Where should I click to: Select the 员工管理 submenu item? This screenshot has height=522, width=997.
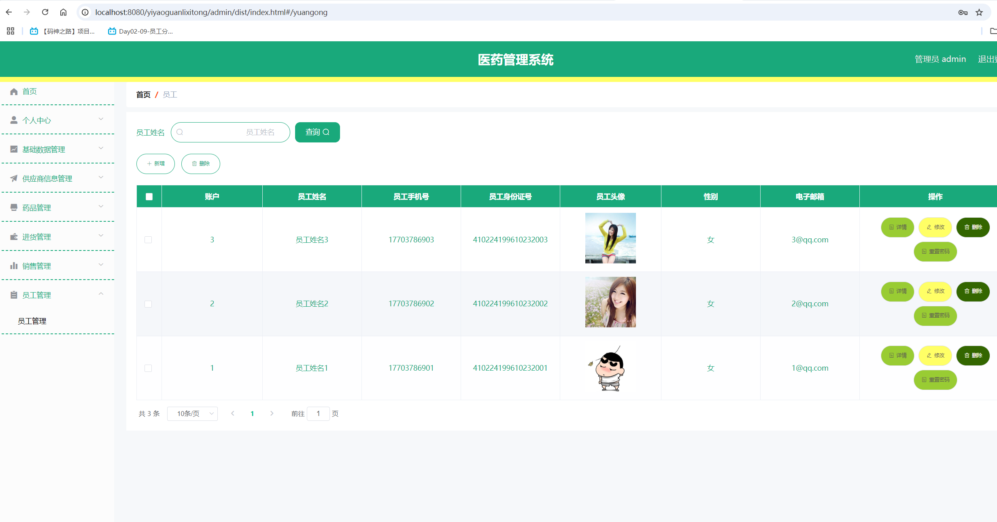coord(32,321)
